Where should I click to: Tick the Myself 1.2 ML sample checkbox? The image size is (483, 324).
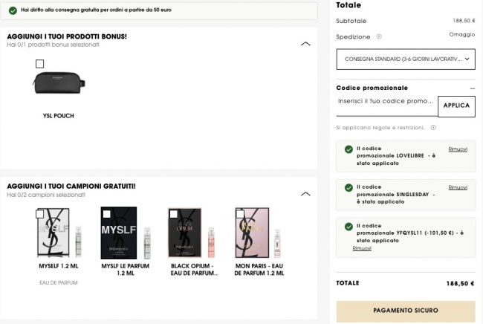[39, 214]
